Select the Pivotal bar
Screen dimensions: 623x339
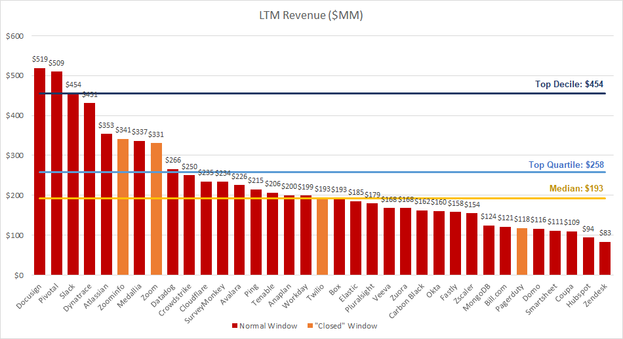[56, 173]
